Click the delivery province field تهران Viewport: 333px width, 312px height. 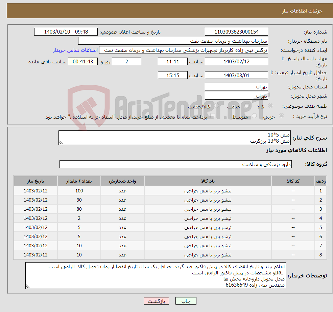click(x=236, y=87)
